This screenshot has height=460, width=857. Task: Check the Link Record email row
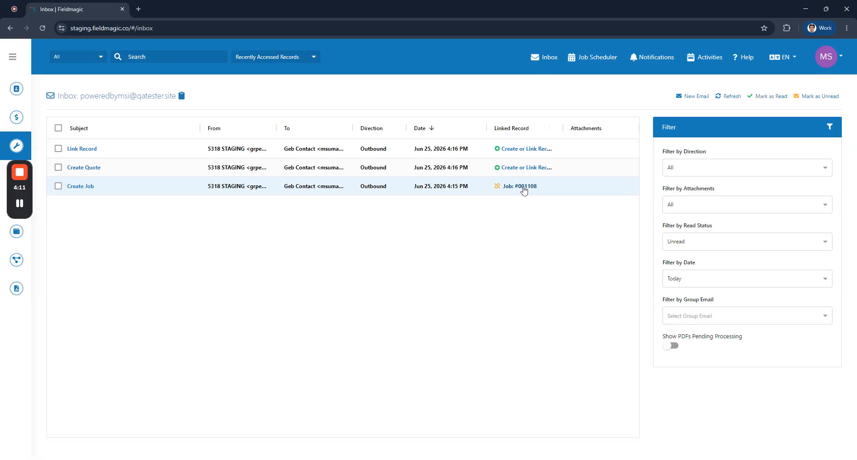pos(58,148)
